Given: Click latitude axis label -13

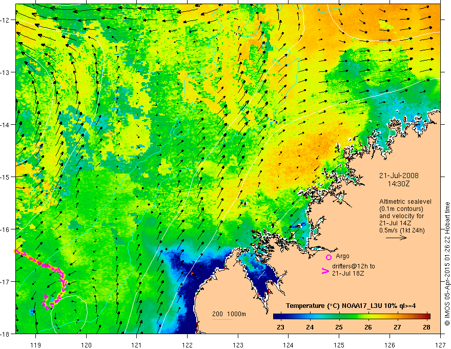Looking at the screenshot, I should (5, 72).
